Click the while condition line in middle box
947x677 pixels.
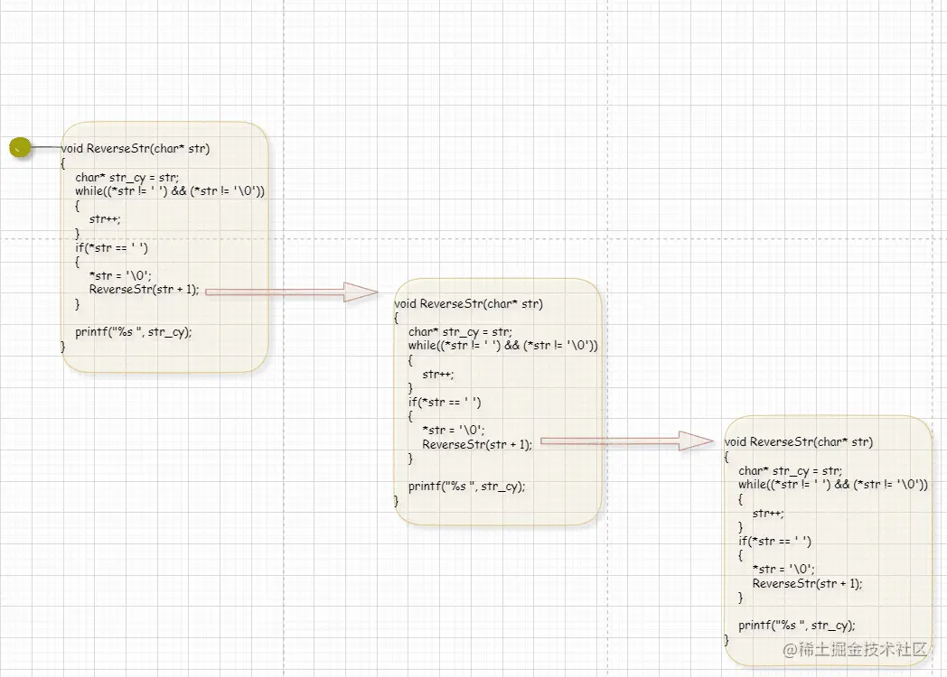click(503, 346)
